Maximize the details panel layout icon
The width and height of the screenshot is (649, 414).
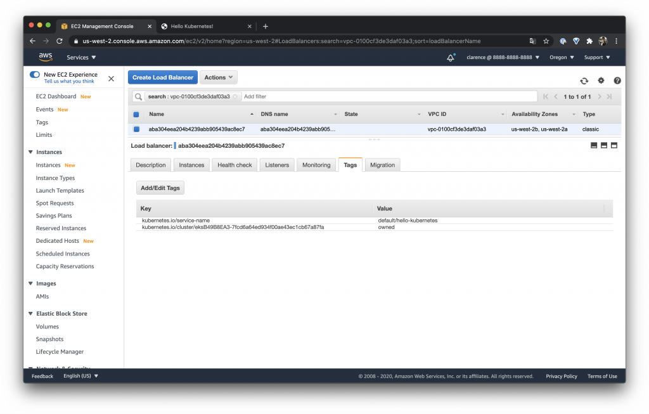click(614, 145)
